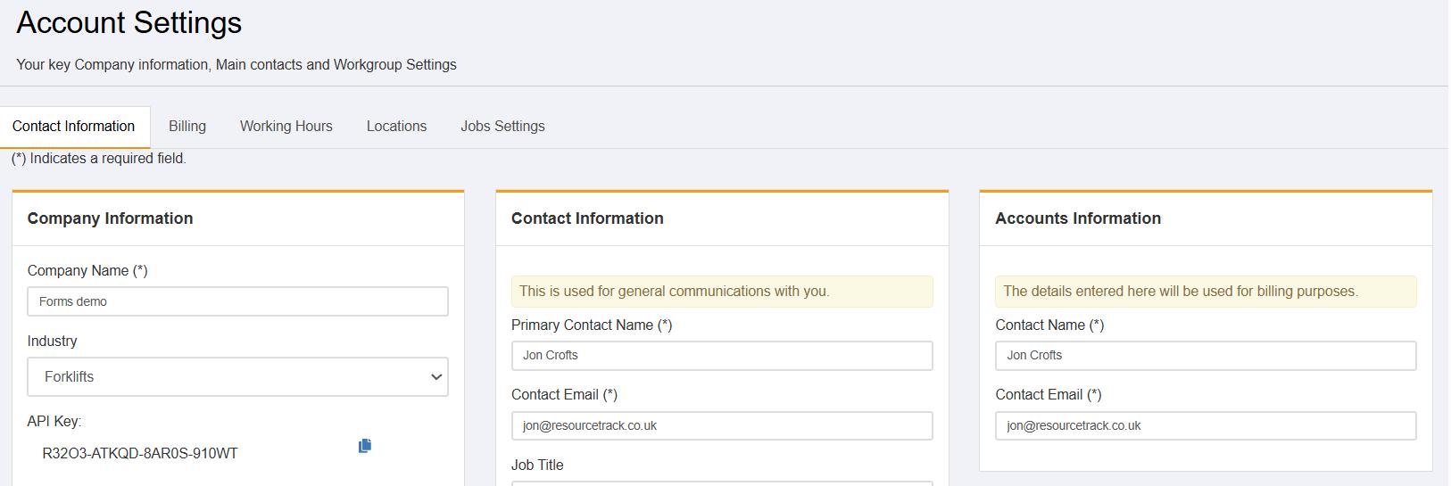Click the general communications notice banner
The height and width of the screenshot is (486, 1451).
[722, 291]
